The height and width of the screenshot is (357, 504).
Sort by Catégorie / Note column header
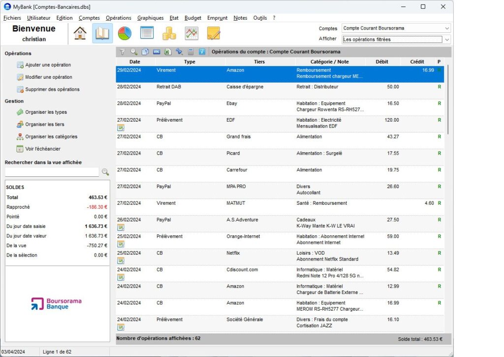(x=329, y=62)
